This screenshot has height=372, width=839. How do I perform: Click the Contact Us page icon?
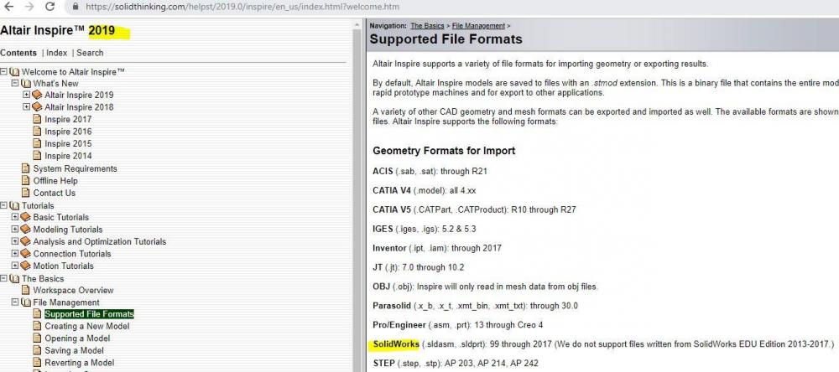(x=26, y=193)
